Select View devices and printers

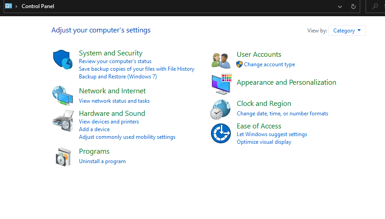(x=109, y=122)
